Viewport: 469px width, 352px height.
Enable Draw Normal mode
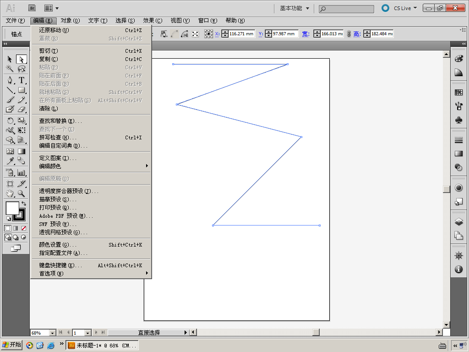[x=8, y=238]
